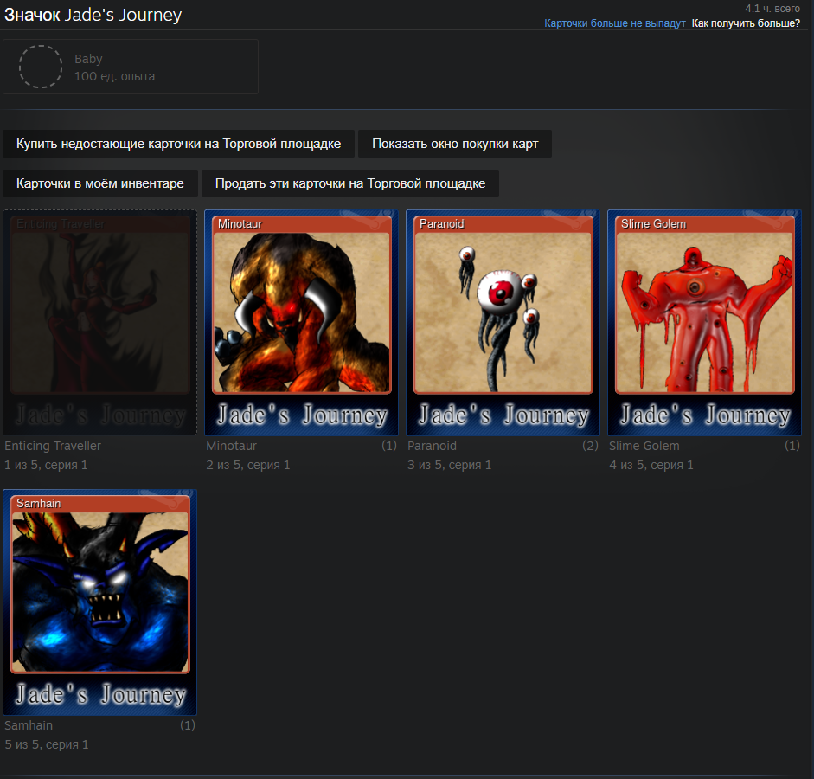
Task: Click '1 из 5, серия 1' text
Action: [46, 465]
